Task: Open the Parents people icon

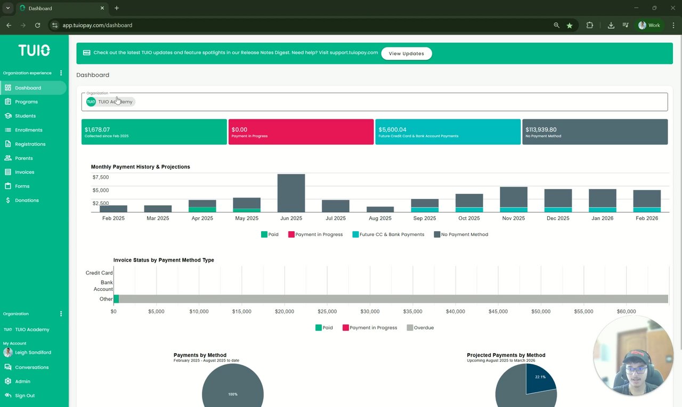Action: 8,158
